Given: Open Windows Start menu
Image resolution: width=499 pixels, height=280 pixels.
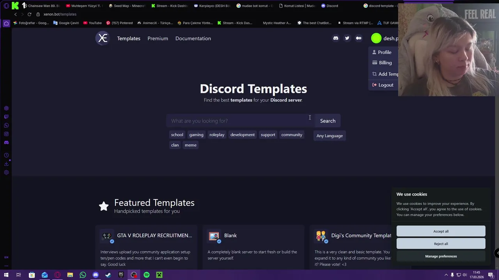Looking at the screenshot, I should [6, 275].
